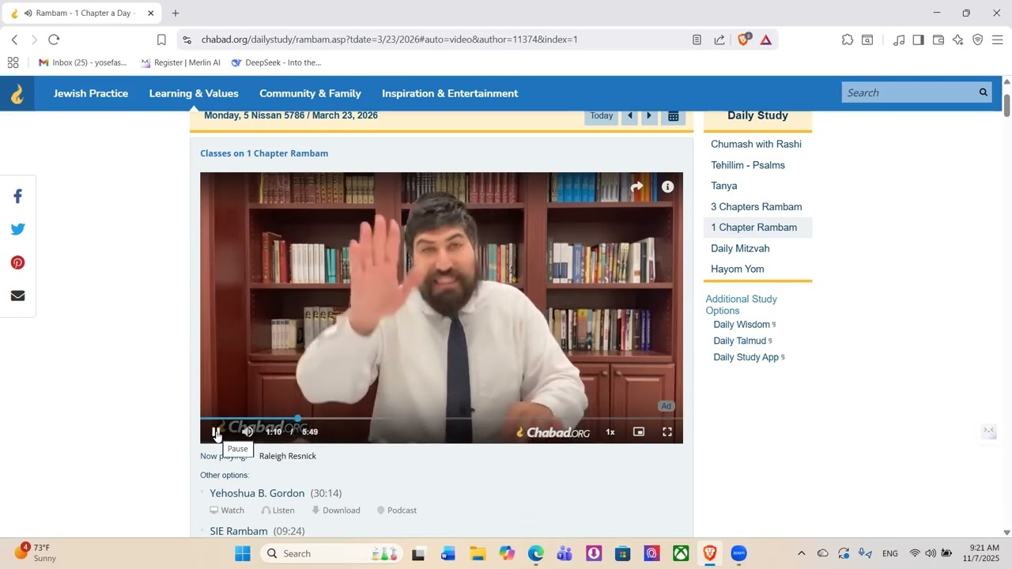Go back in browser history
1012x569 pixels.
pyautogui.click(x=14, y=40)
